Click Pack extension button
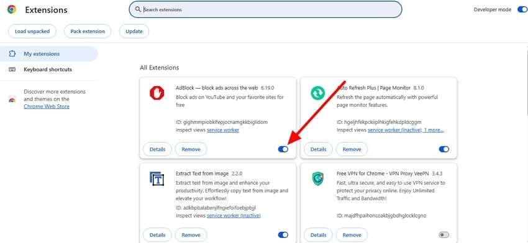The height and width of the screenshot is (243, 528). [x=88, y=31]
